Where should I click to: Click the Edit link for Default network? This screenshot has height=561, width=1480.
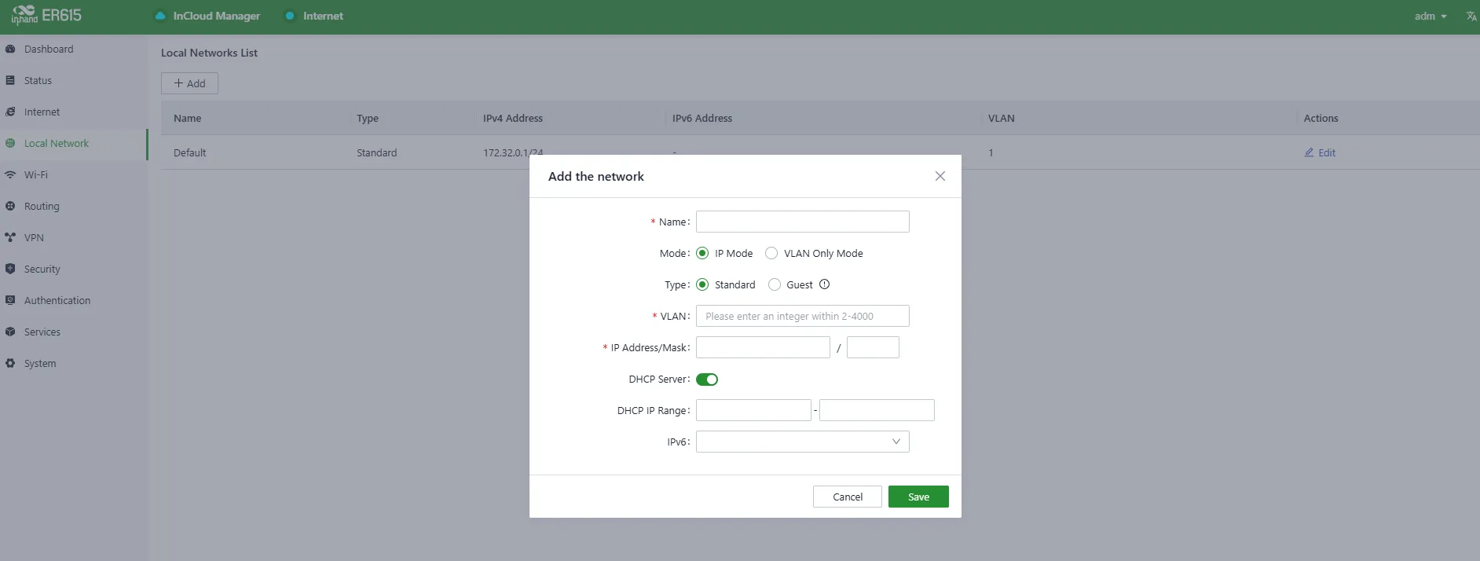pos(1320,152)
